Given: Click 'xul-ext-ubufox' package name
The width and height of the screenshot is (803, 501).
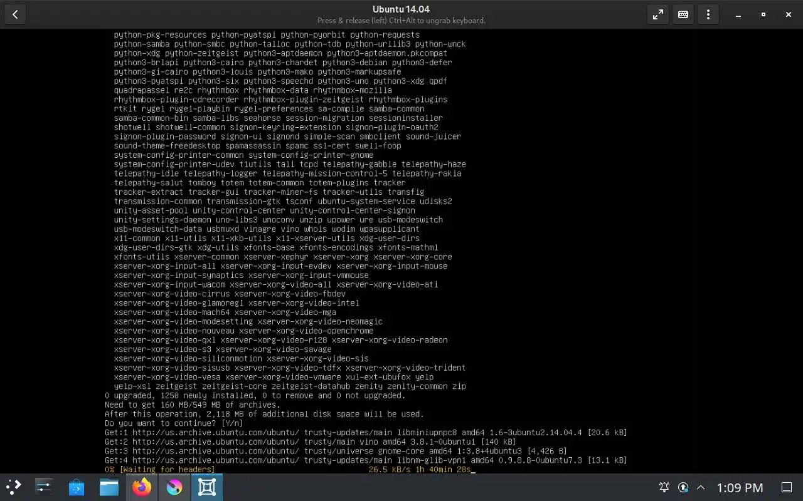Looking at the screenshot, I should click(378, 377).
